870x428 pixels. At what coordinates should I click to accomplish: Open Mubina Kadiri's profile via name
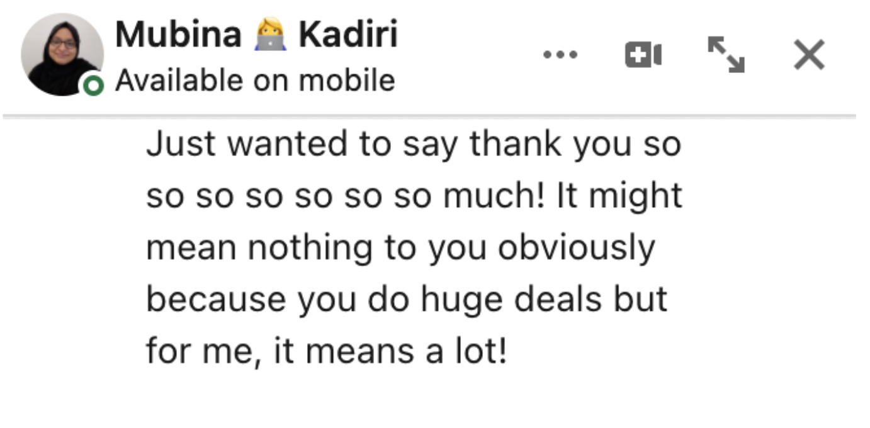256,35
